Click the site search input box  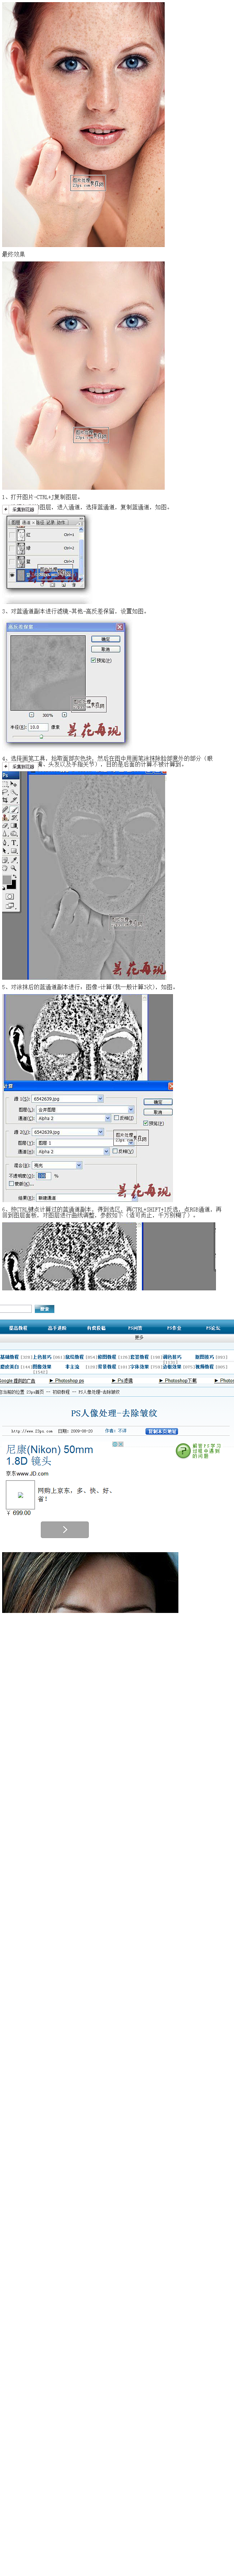pos(15,1309)
